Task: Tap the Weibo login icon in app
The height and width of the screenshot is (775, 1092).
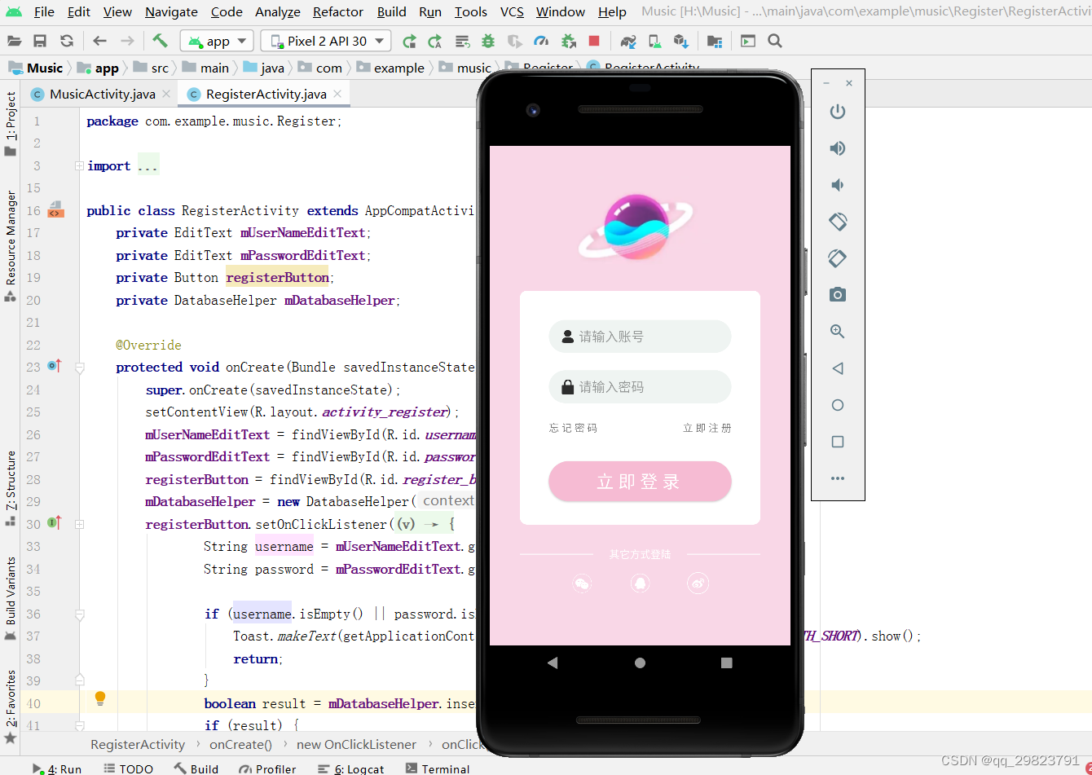Action: point(698,583)
